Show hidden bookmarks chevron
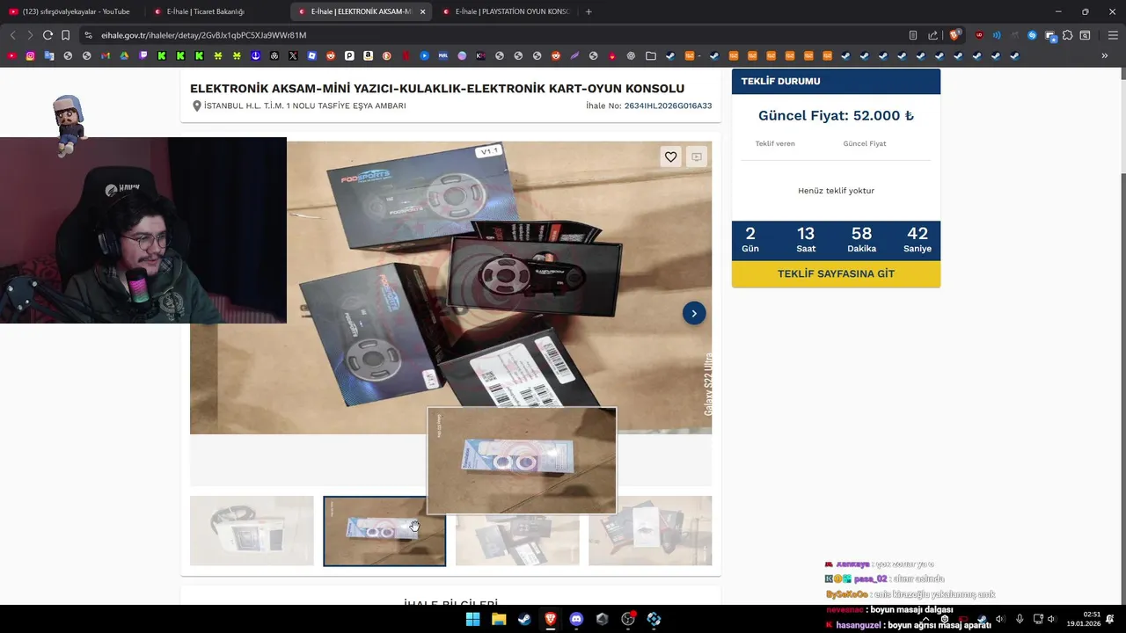Image resolution: width=1126 pixels, height=633 pixels. (x=1105, y=55)
